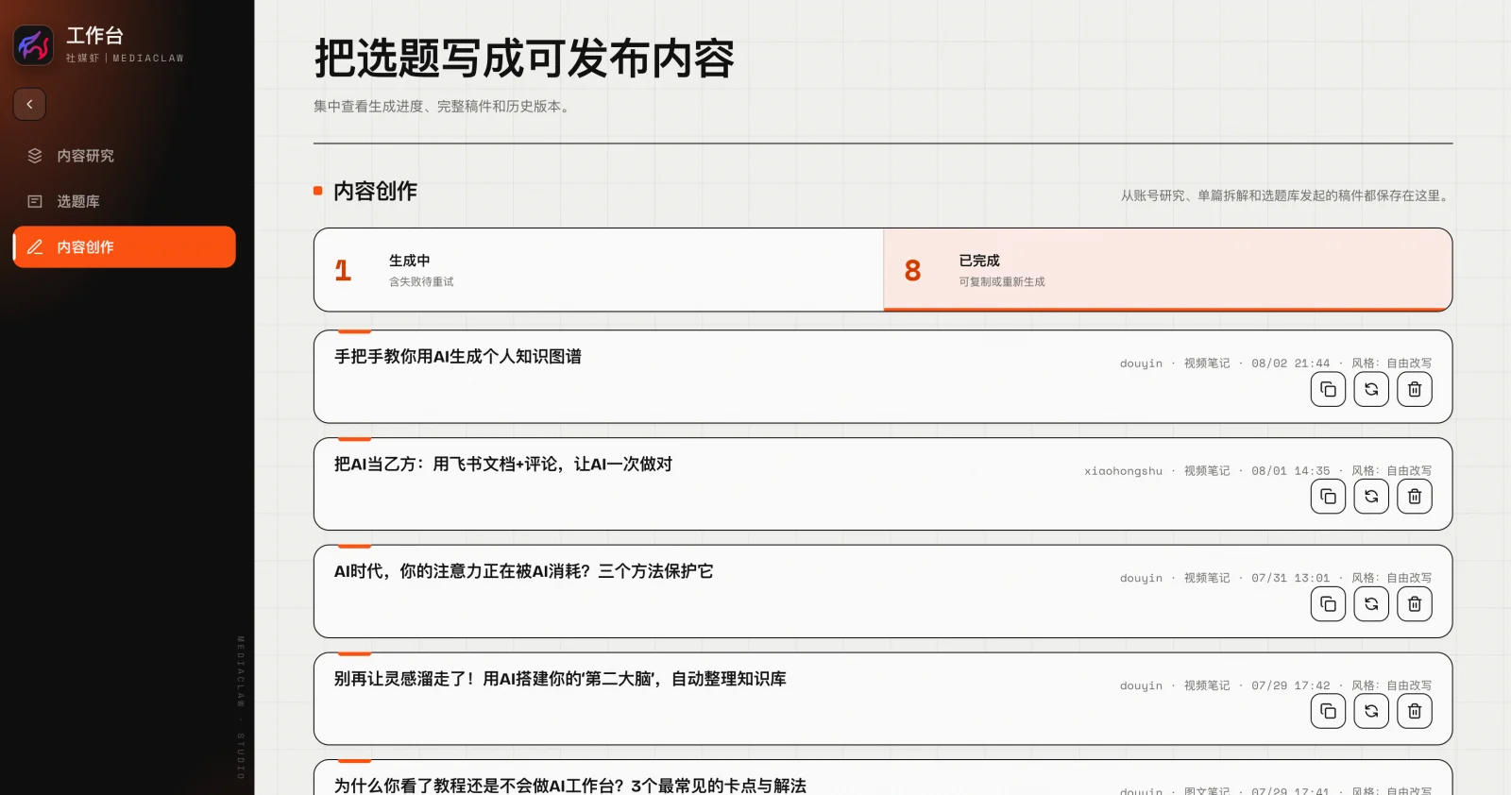Regenerate the 把AI当乙方 draft

(1371, 497)
